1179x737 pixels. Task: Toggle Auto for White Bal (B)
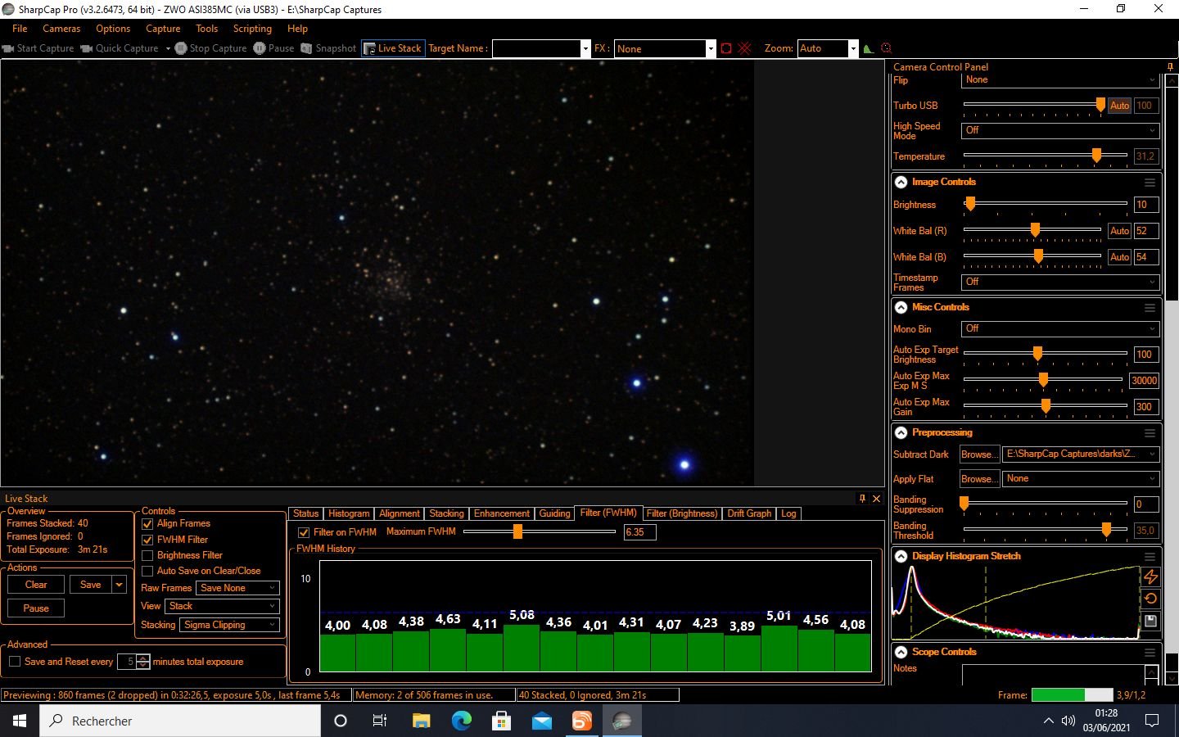[1119, 257]
